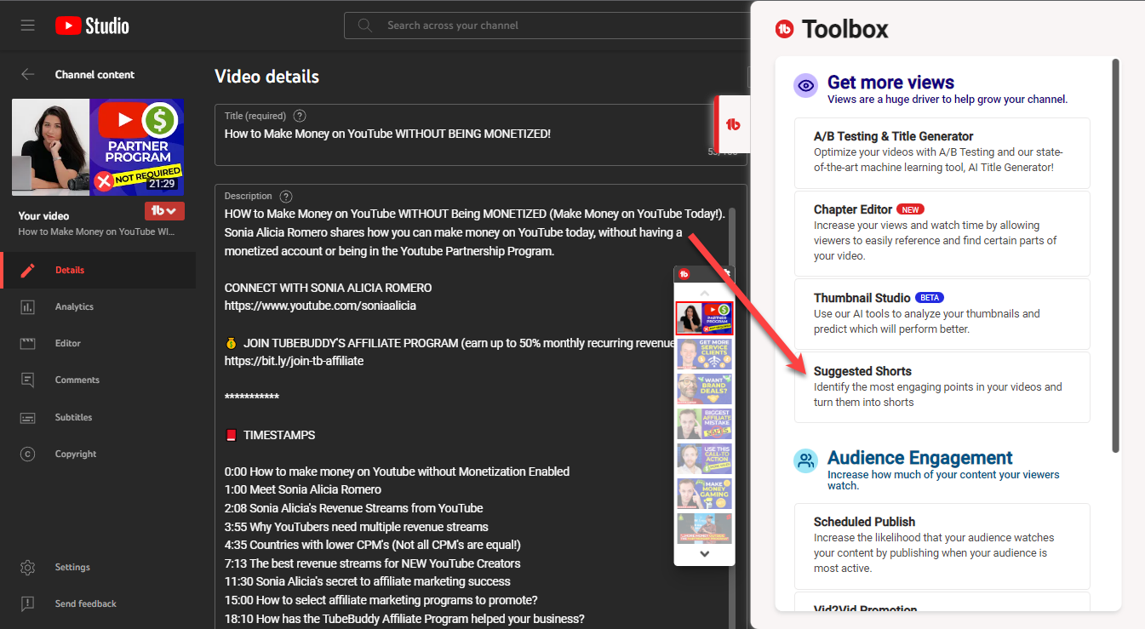Click the Toolbox panel scrollbar

pos(1115,255)
